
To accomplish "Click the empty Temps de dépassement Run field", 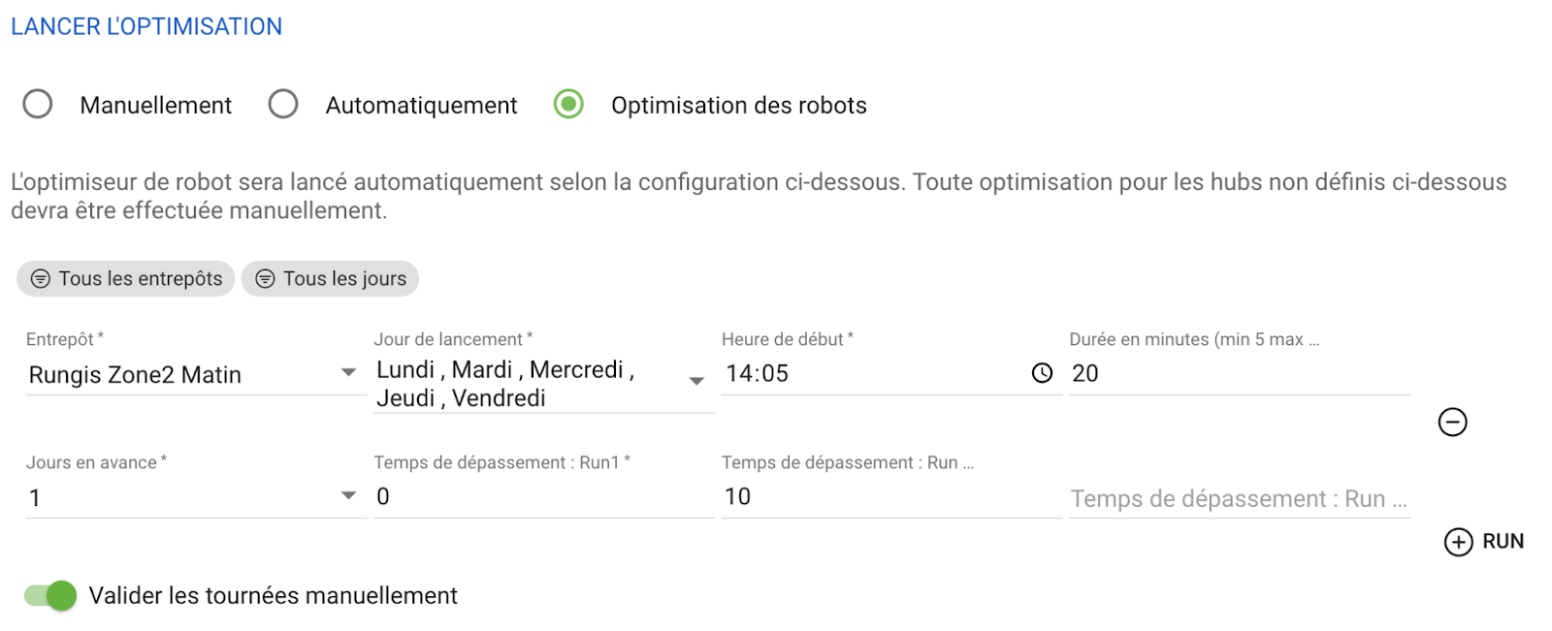I will pos(1240,498).
